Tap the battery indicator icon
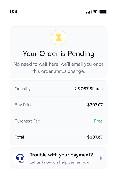 tap(103, 12)
